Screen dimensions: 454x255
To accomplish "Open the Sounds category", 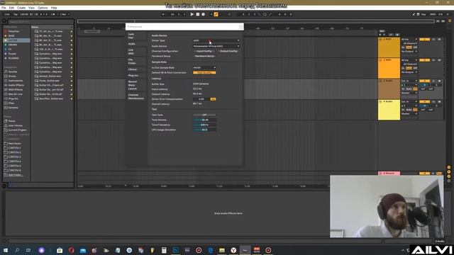I will (13, 72).
